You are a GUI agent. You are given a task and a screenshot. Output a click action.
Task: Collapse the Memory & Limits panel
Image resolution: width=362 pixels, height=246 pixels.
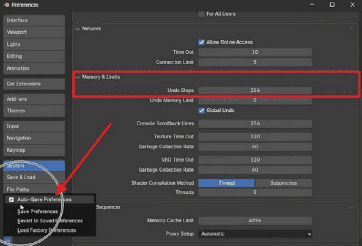pyautogui.click(x=78, y=77)
